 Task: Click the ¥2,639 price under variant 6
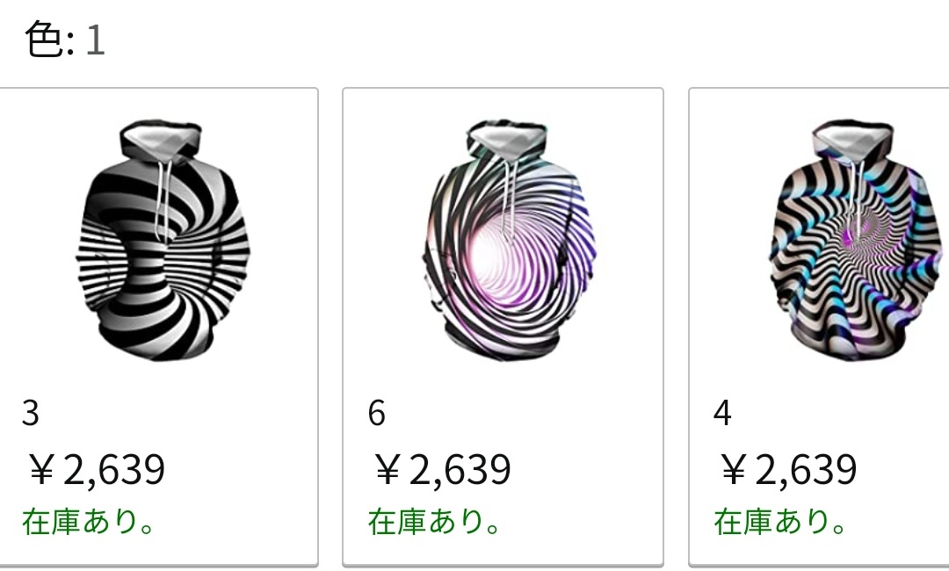(442, 469)
